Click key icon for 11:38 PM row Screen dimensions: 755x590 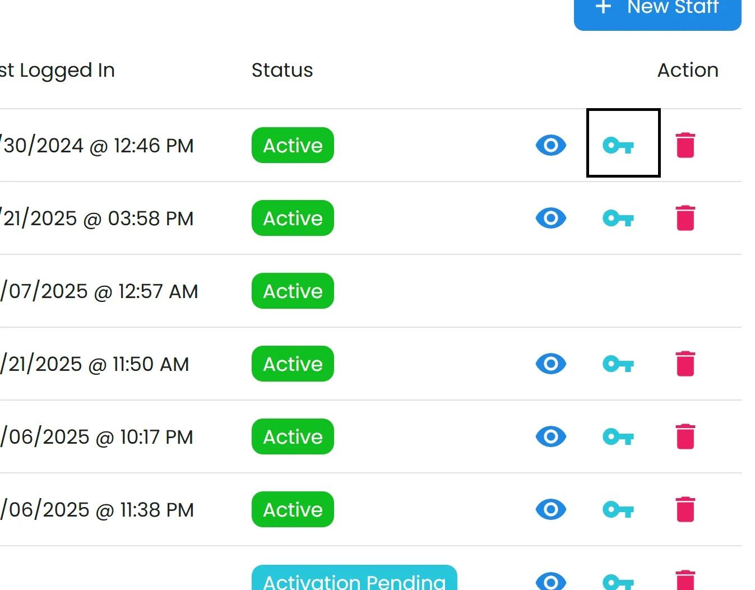pyautogui.click(x=618, y=510)
